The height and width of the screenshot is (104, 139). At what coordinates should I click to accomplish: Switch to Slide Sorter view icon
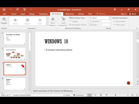coord(95,95)
